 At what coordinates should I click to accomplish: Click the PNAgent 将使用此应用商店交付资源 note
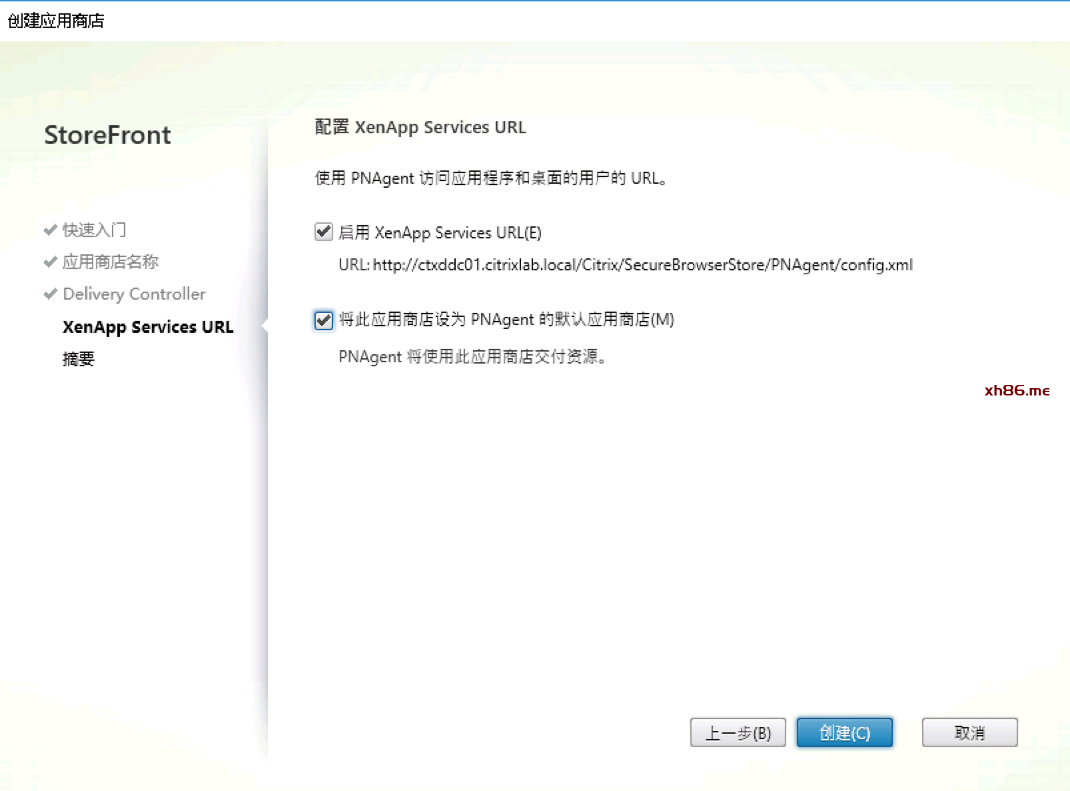(x=472, y=357)
